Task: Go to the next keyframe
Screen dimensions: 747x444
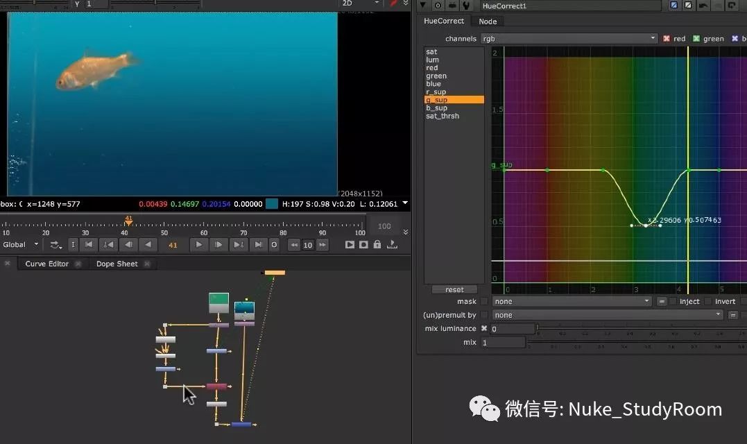Action: click(x=238, y=245)
